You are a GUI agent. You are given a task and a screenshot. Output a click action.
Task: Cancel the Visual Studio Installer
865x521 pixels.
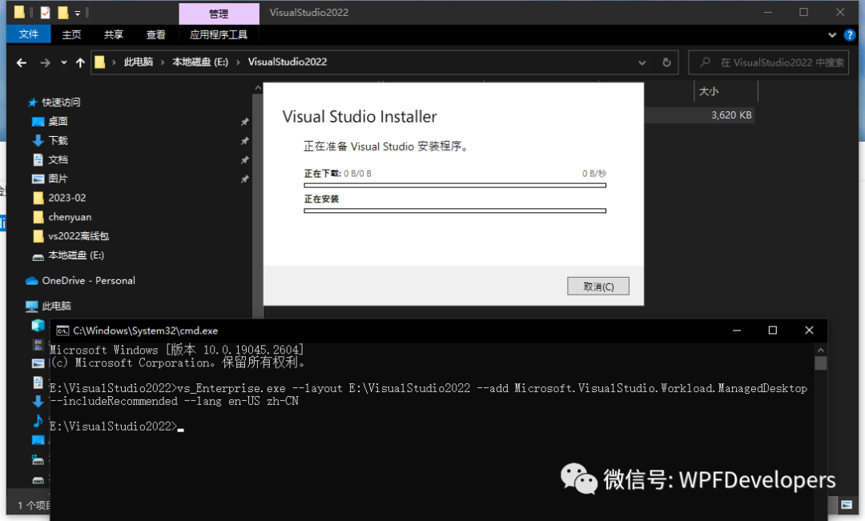point(598,287)
